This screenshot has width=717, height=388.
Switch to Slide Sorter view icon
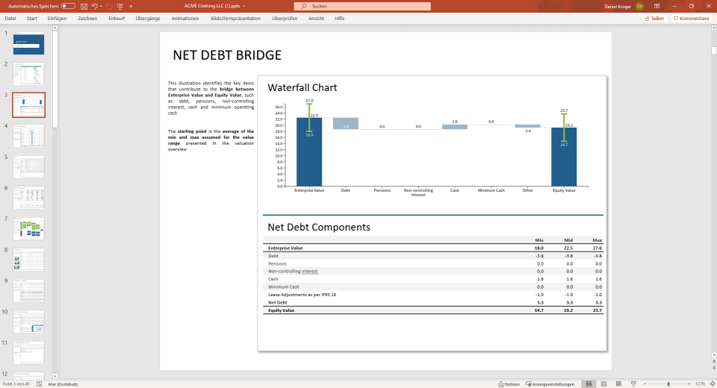click(x=603, y=384)
